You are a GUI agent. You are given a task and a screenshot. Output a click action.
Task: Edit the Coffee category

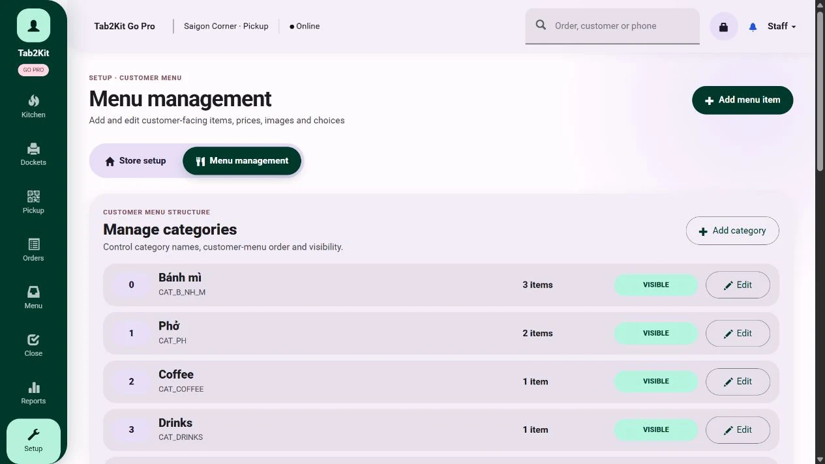pyautogui.click(x=738, y=381)
